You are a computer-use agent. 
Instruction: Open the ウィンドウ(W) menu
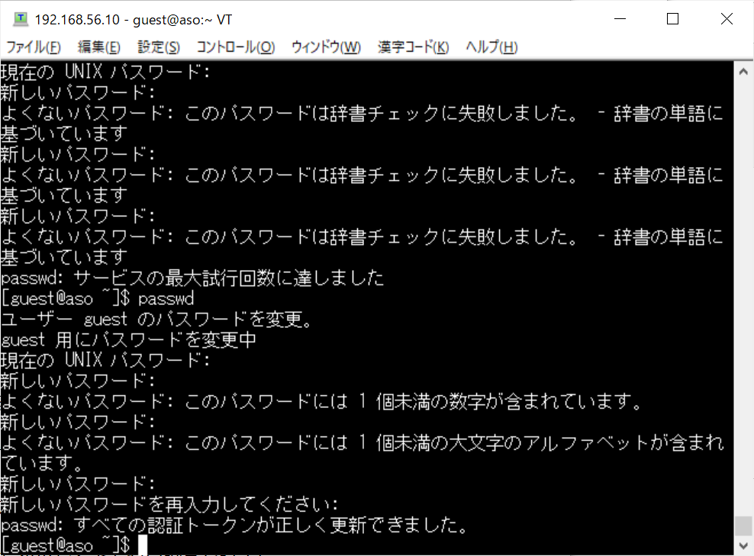(x=326, y=47)
